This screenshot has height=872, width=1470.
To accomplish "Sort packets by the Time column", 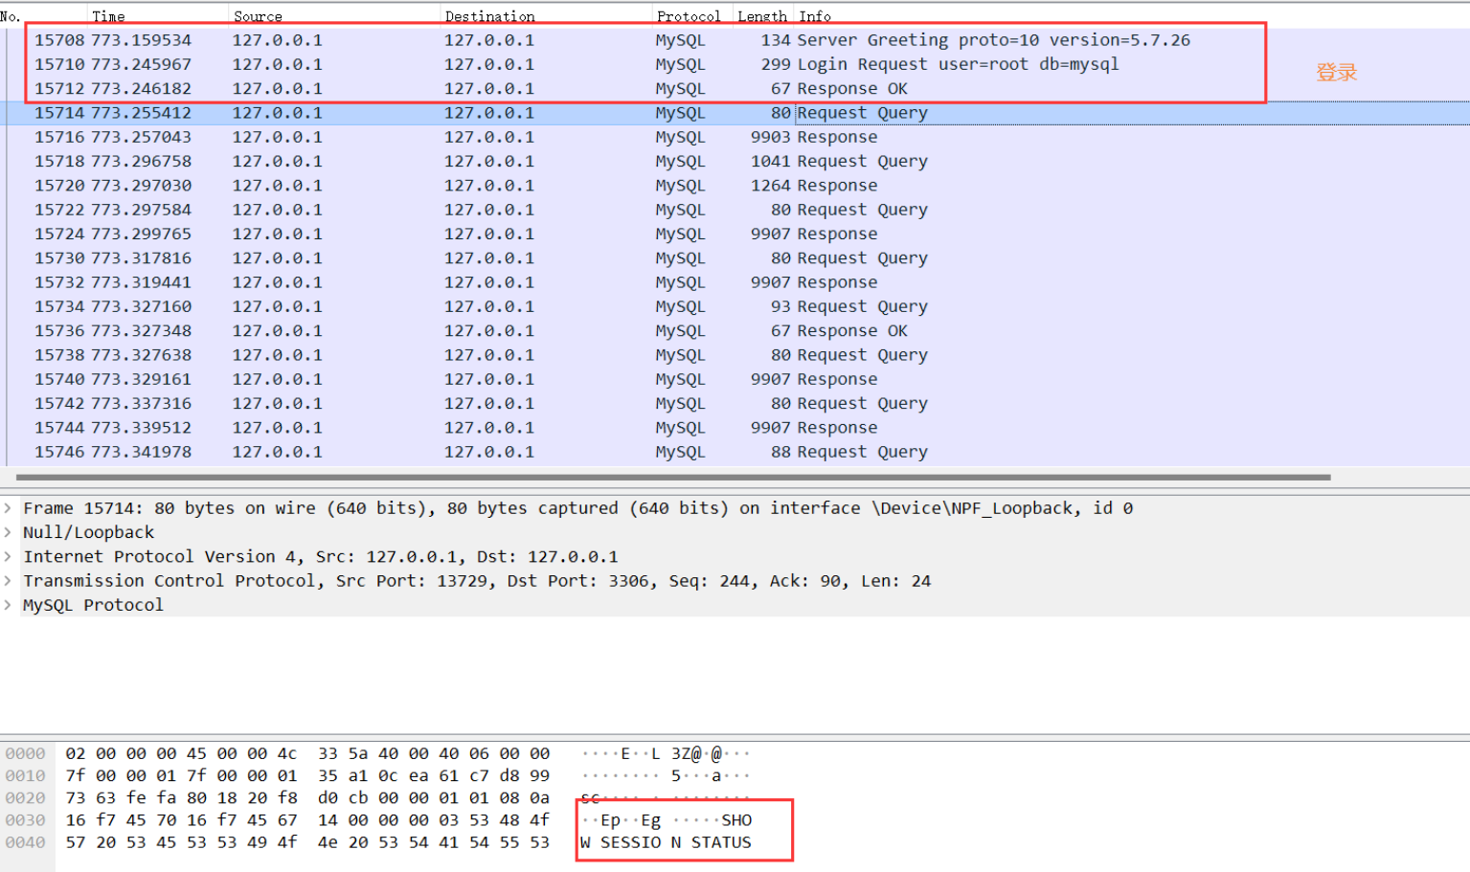I will pyautogui.click(x=108, y=15).
